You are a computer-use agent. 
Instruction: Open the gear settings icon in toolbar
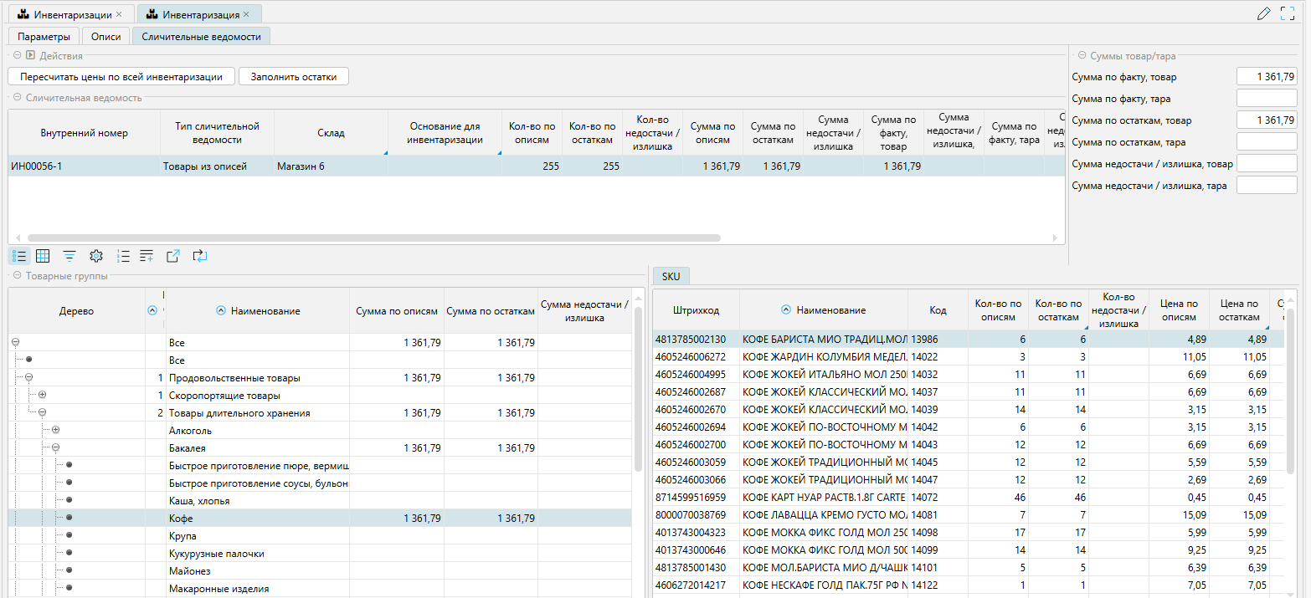click(x=95, y=256)
